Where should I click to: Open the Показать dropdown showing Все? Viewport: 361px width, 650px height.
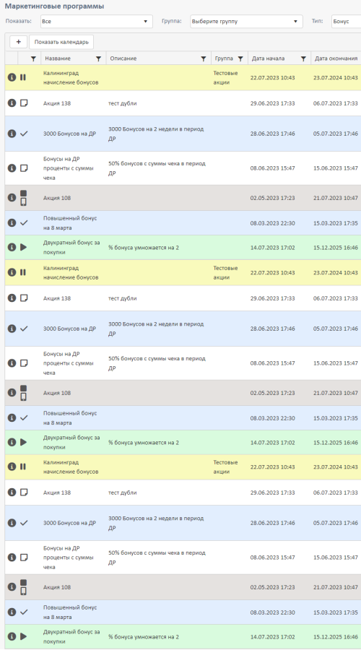click(x=97, y=21)
